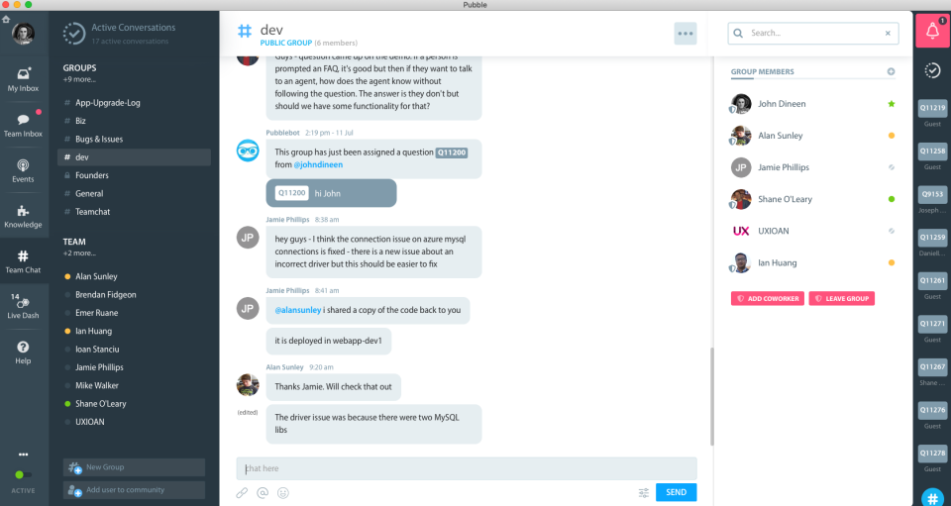Screen dimensions: 951x506
Task: Open My Inbox from the sidebar
Action: (23, 80)
